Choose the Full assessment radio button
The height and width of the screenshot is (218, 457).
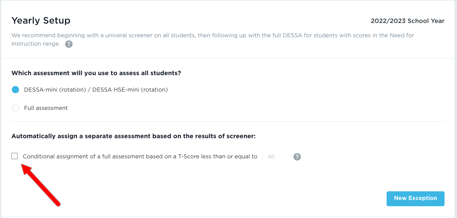coord(15,108)
